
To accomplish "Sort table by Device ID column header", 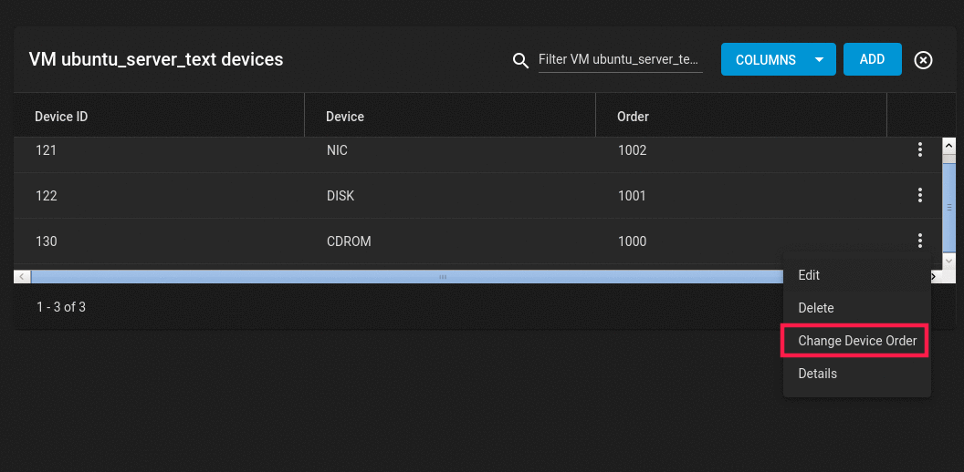I will click(61, 117).
